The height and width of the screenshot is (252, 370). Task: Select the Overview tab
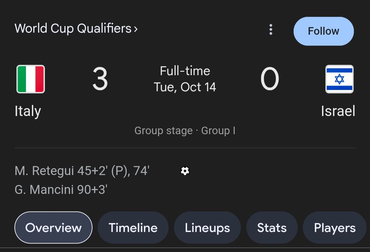(x=53, y=228)
